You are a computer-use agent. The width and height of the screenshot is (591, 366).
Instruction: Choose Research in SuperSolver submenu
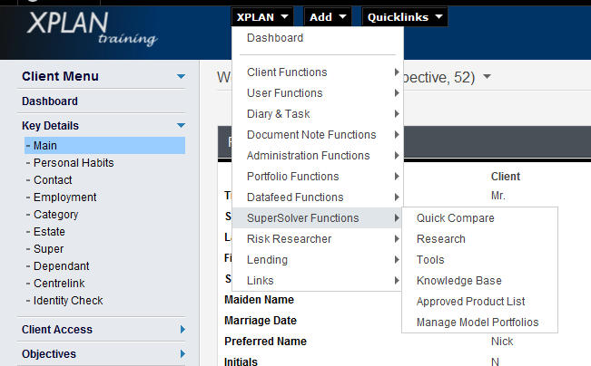tap(440, 239)
